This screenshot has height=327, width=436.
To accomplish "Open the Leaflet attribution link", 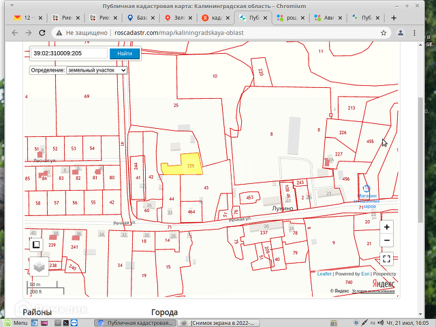I will [324, 274].
